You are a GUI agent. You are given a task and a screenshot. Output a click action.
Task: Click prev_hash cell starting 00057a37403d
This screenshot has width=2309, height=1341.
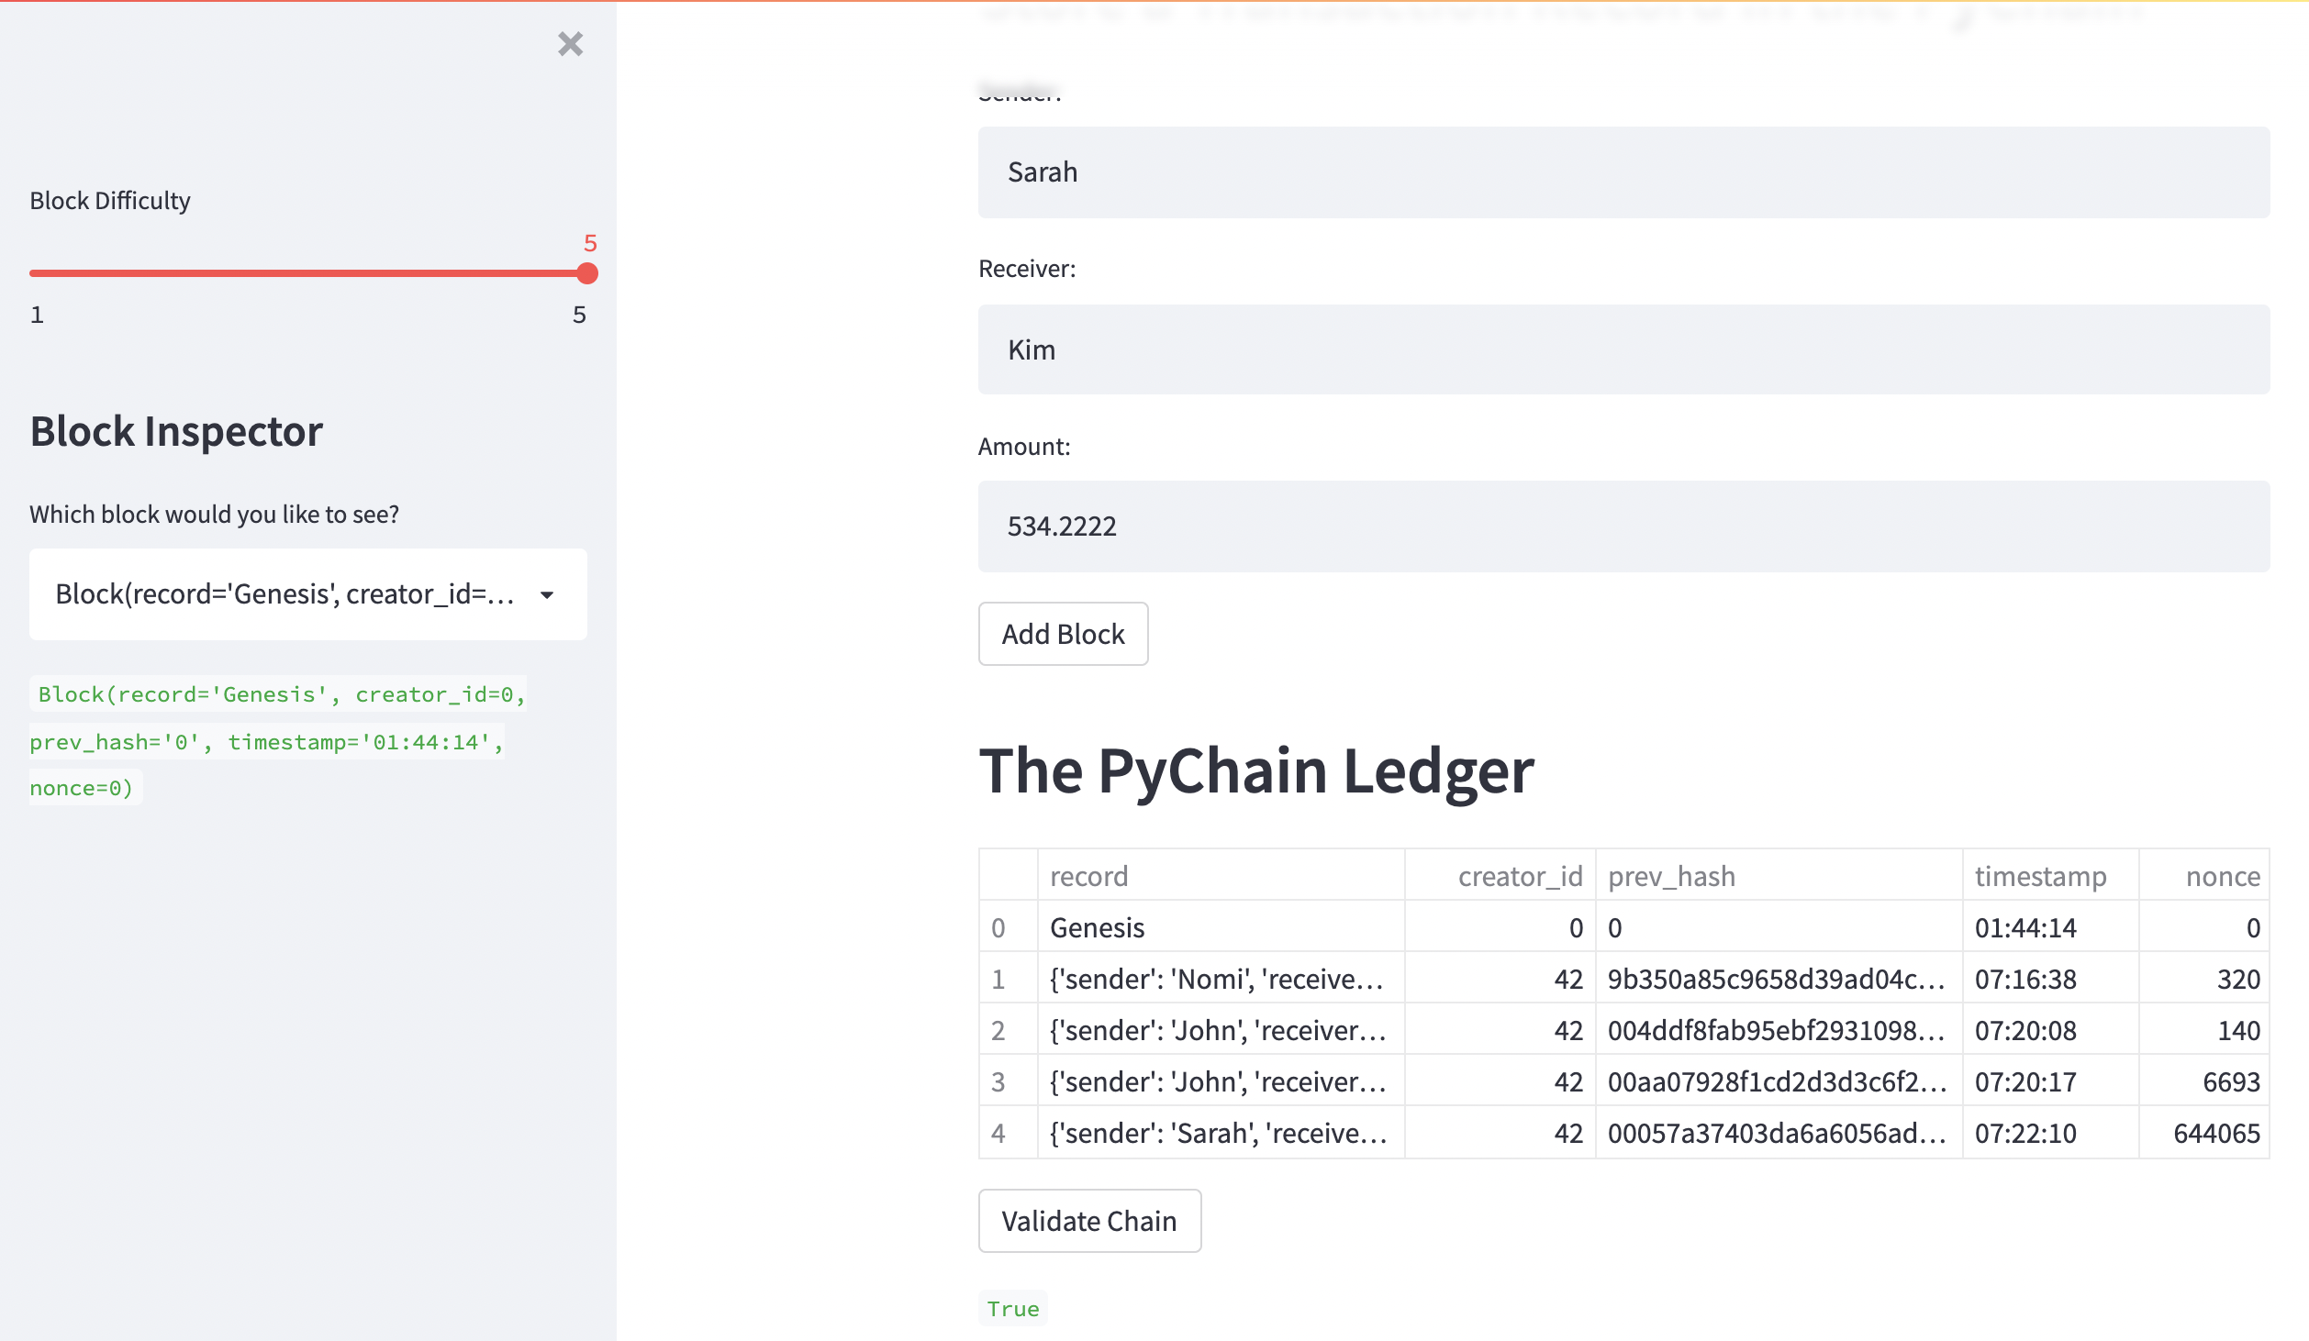click(1779, 1133)
